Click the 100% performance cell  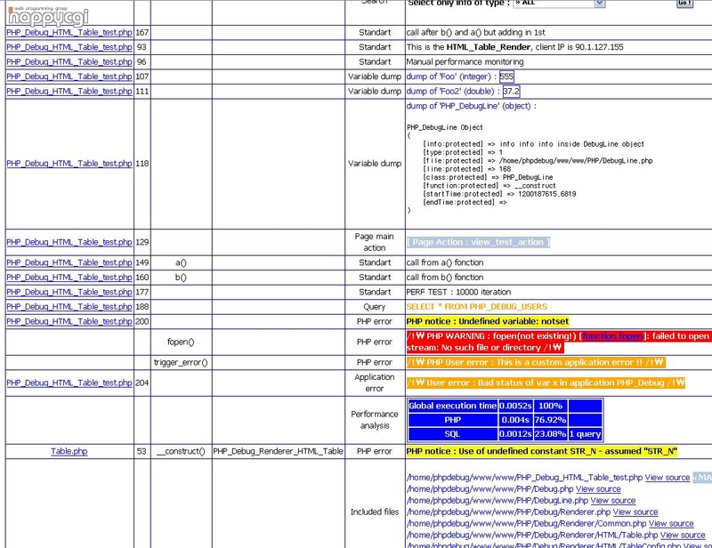[550, 406]
